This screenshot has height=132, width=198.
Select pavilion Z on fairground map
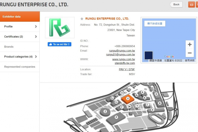[x=105, y=111]
